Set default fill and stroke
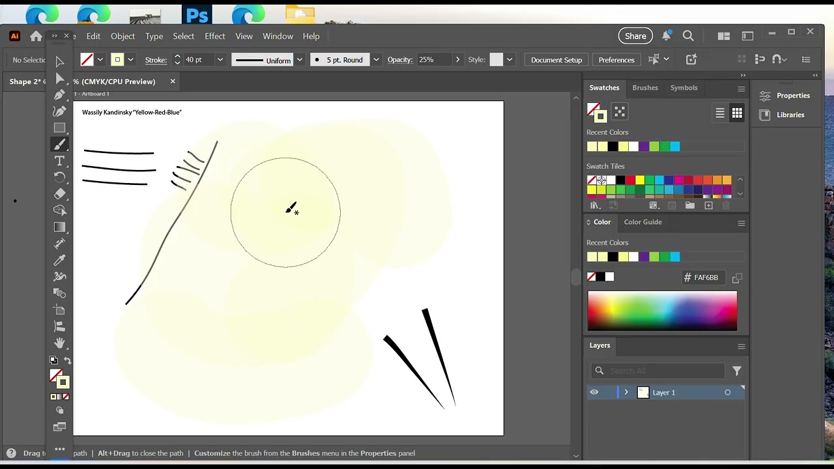This screenshot has height=469, width=834. coord(53,360)
